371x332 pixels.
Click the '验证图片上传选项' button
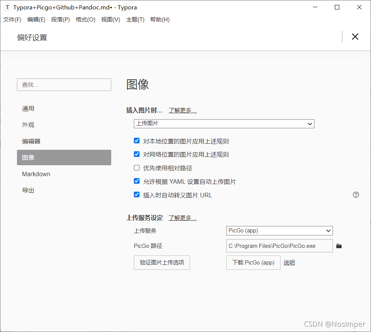[x=162, y=262]
